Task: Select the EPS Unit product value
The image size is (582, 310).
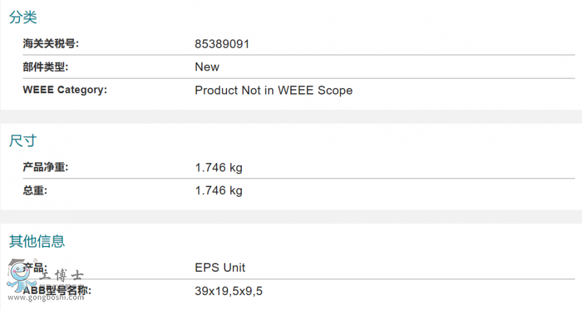Action: [x=220, y=267]
